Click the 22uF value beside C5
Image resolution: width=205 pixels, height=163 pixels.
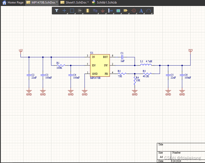pyautogui.click(x=173, y=77)
